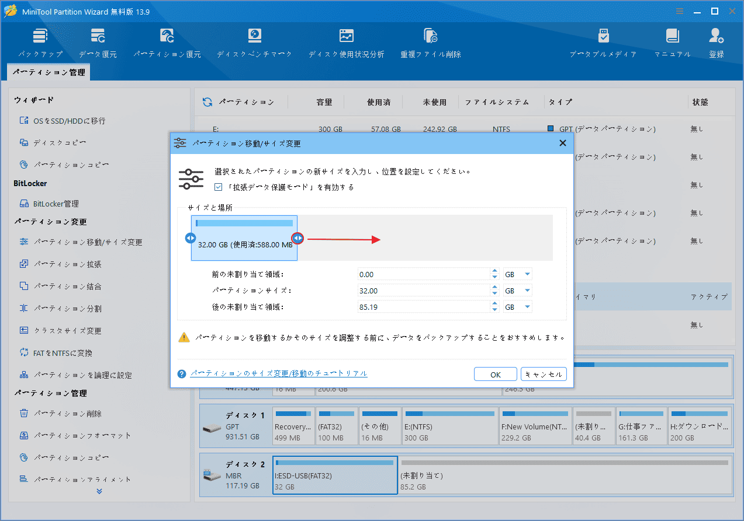The width and height of the screenshot is (744, 521).
Task: Open the ブータブルメディア bootable media builder
Action: click(x=603, y=43)
